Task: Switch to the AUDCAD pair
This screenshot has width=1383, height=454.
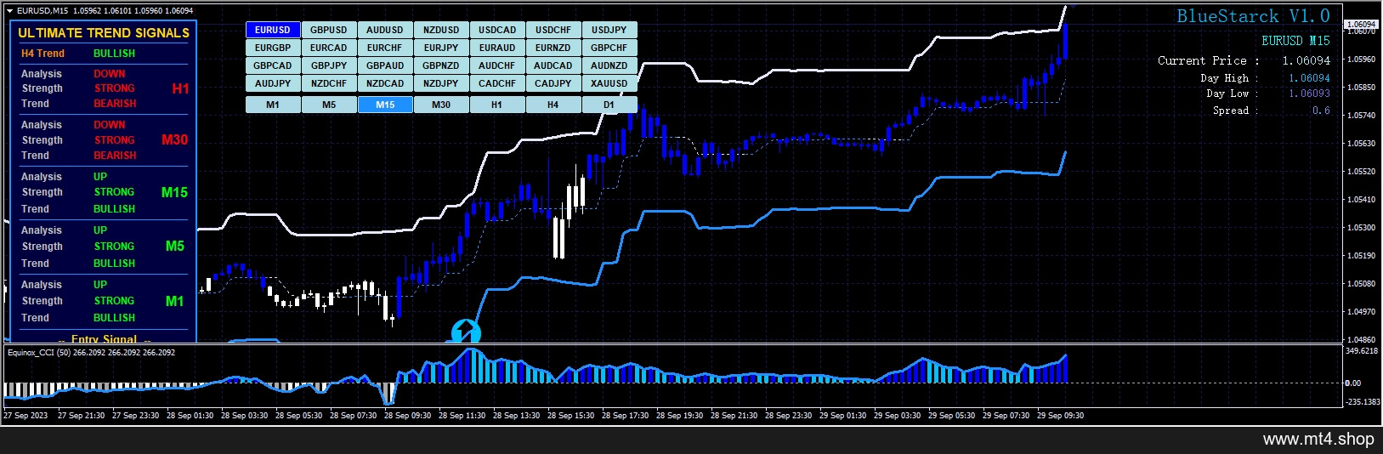Action: point(553,65)
